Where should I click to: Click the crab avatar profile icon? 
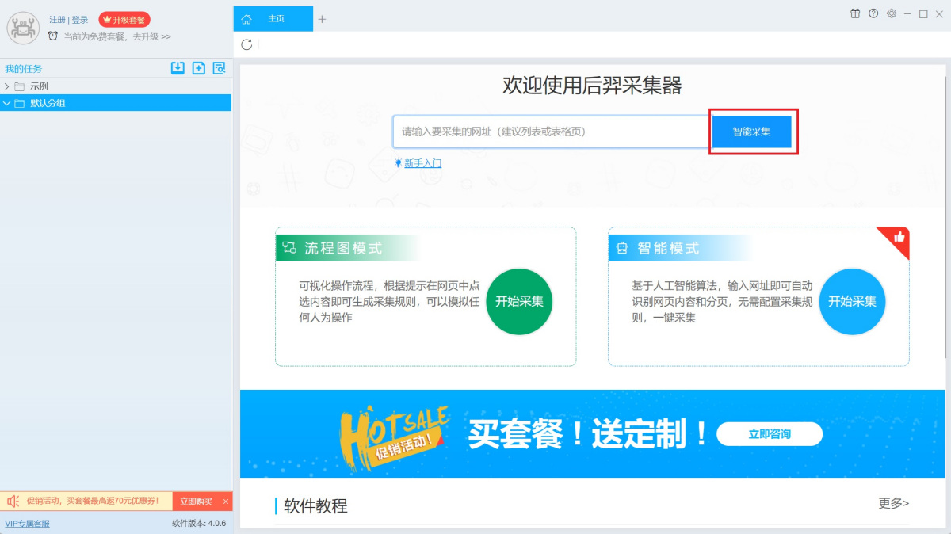(23, 29)
